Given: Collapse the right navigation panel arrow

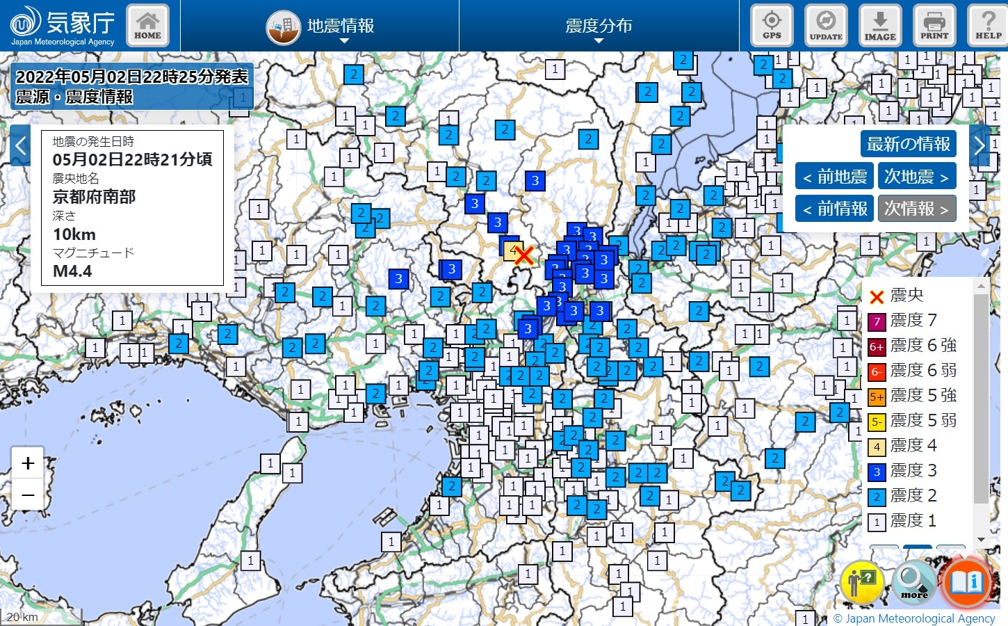Looking at the screenshot, I should click(979, 145).
